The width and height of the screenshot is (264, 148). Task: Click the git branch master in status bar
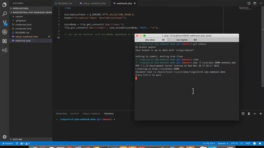click(7, 143)
